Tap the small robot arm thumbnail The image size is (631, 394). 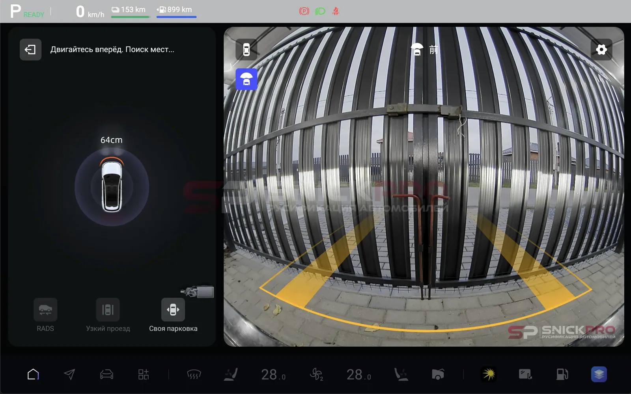pos(198,292)
